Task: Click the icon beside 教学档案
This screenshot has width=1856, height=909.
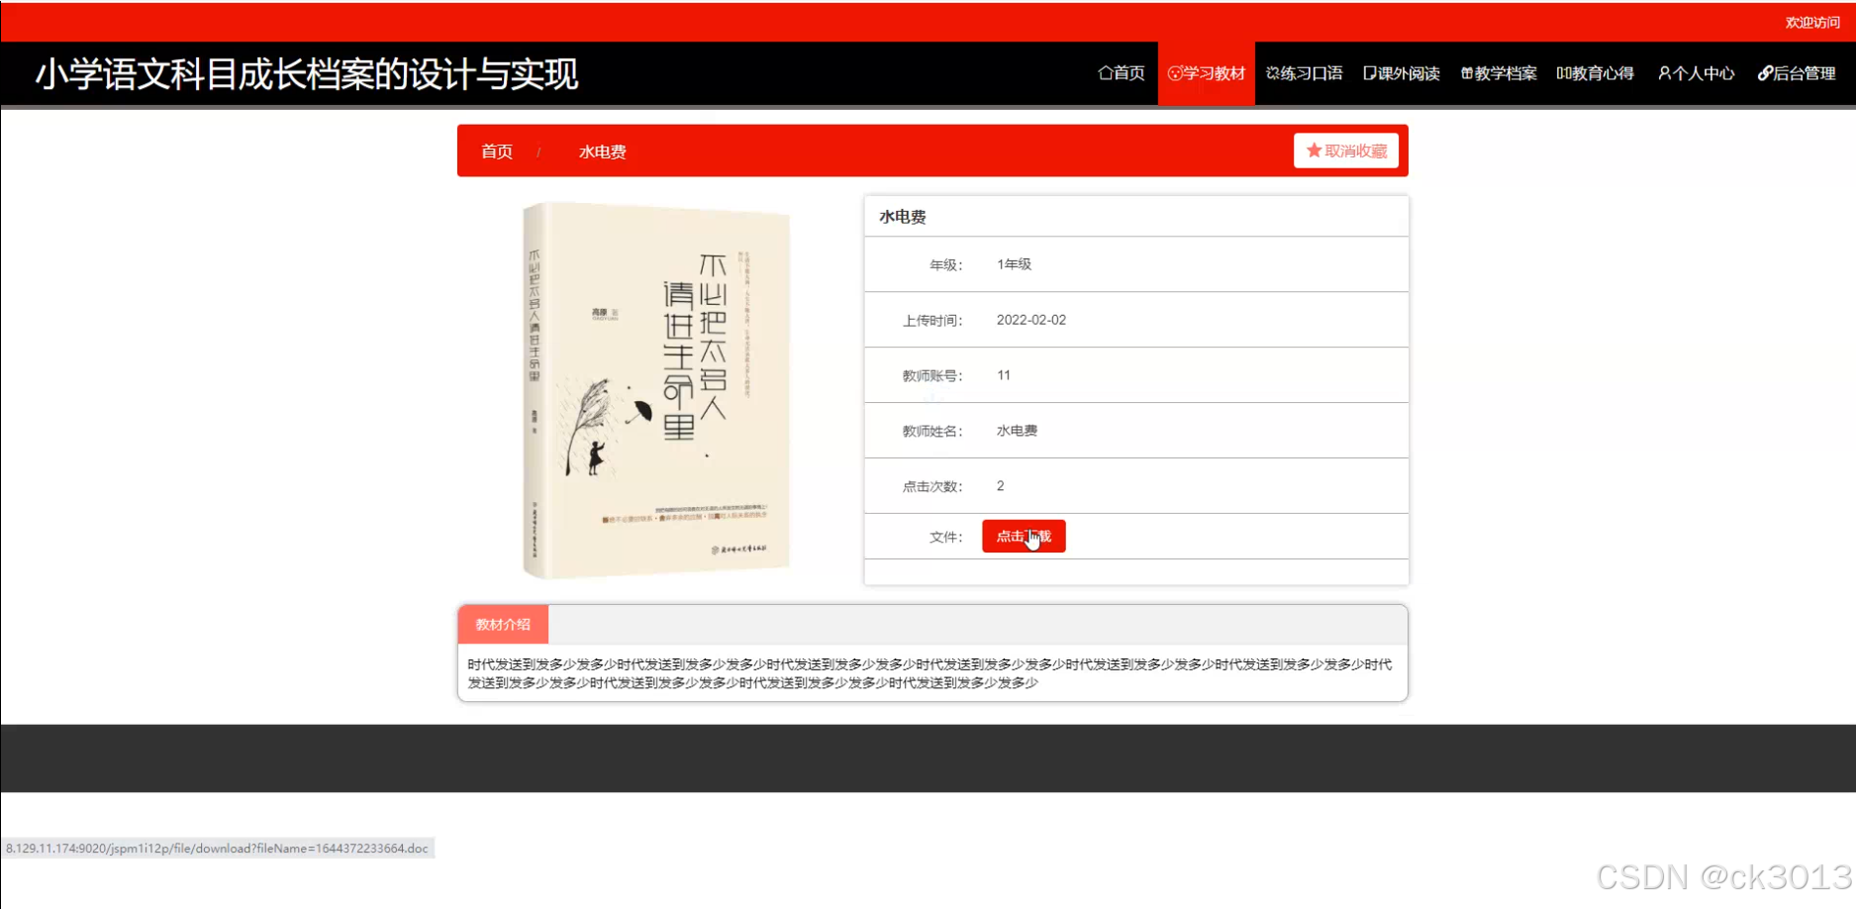Action: coord(1467,73)
